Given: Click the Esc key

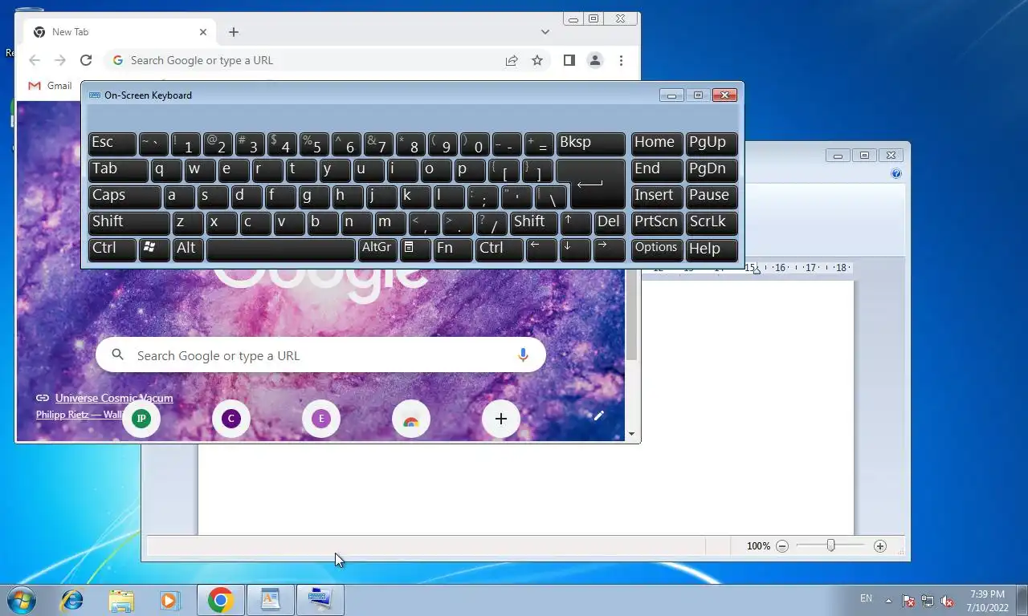Looking at the screenshot, I should (112, 144).
